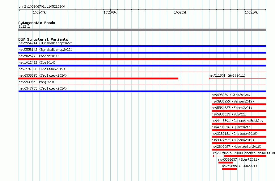Click nsv498930 (Kidd2010b) label

[231, 95]
